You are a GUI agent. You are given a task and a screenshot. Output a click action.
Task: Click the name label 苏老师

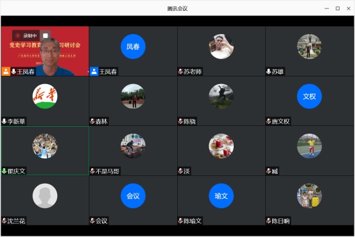(x=193, y=72)
